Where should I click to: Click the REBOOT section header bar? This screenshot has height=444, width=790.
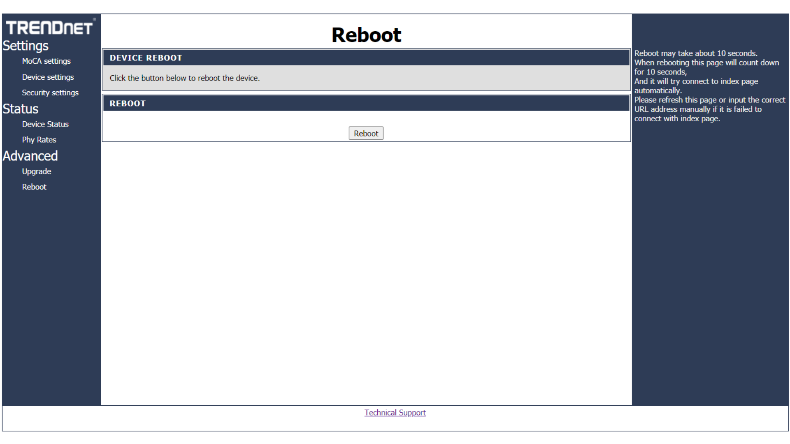pyautogui.click(x=128, y=104)
